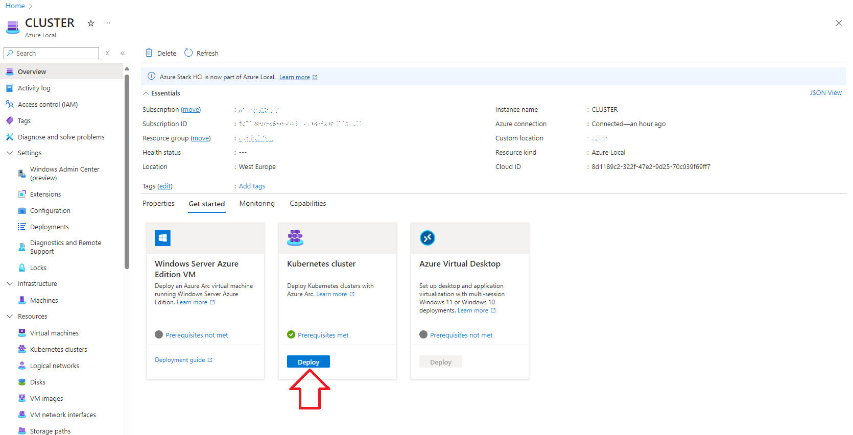Collapse the Infrastructure section
The height and width of the screenshot is (435, 853).
9,283
